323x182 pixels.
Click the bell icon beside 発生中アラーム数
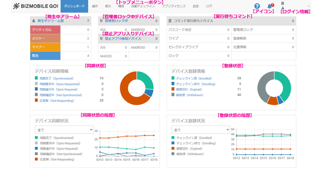click(34, 21)
